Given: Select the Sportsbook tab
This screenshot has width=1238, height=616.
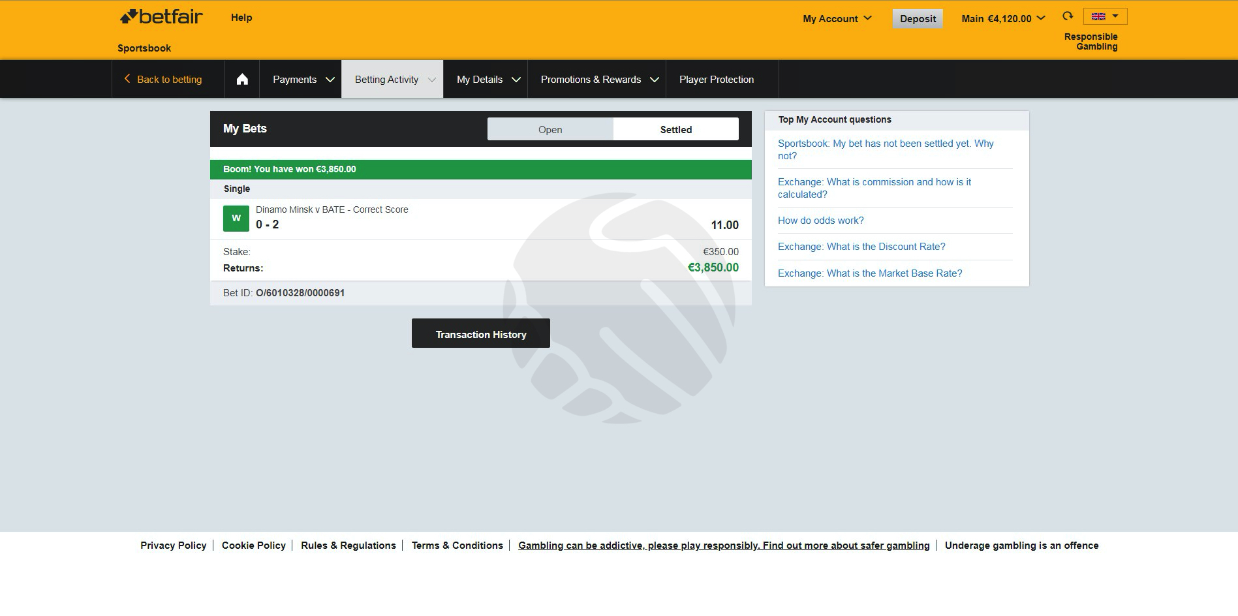Looking at the screenshot, I should pyautogui.click(x=144, y=48).
